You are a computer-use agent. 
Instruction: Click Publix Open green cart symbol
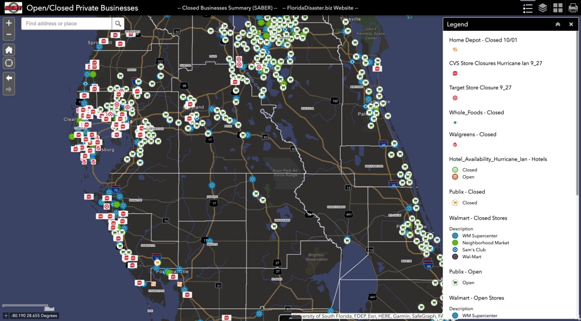[x=455, y=283]
